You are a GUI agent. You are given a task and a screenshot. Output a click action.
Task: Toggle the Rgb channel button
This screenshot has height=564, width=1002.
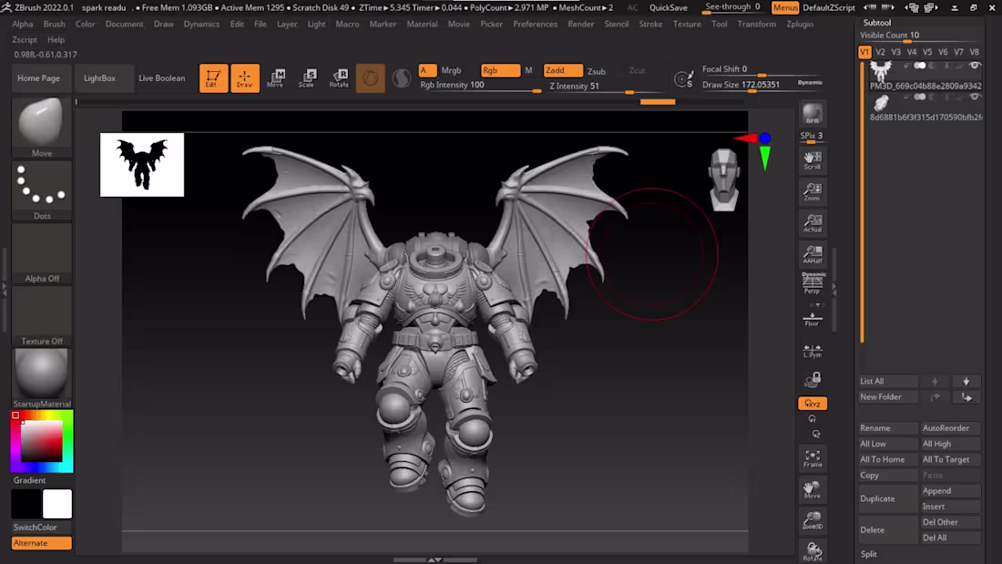click(x=500, y=70)
